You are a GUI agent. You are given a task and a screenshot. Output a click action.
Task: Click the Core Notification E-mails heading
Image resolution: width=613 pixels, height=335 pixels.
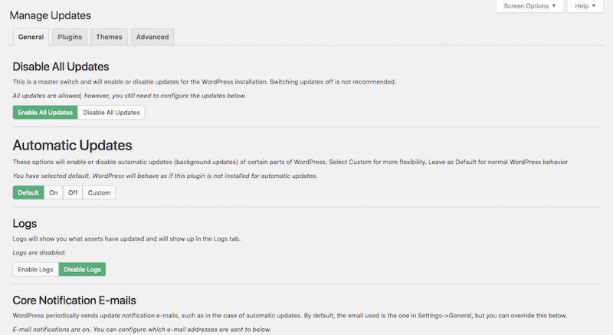tap(74, 301)
